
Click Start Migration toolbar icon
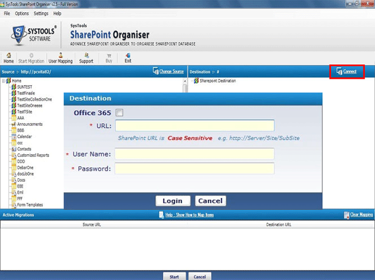coord(32,56)
